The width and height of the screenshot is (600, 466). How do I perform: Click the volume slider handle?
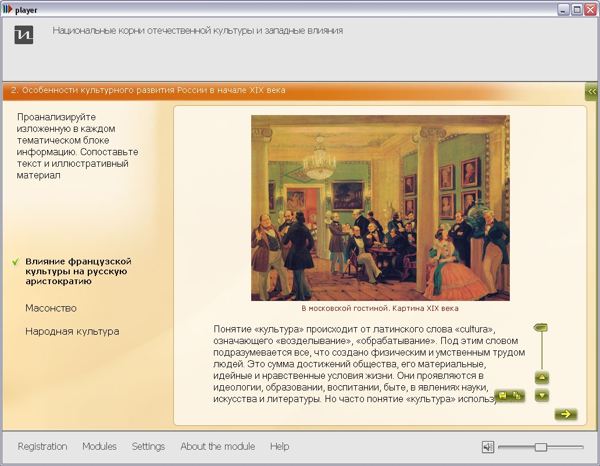pyautogui.click(x=541, y=447)
